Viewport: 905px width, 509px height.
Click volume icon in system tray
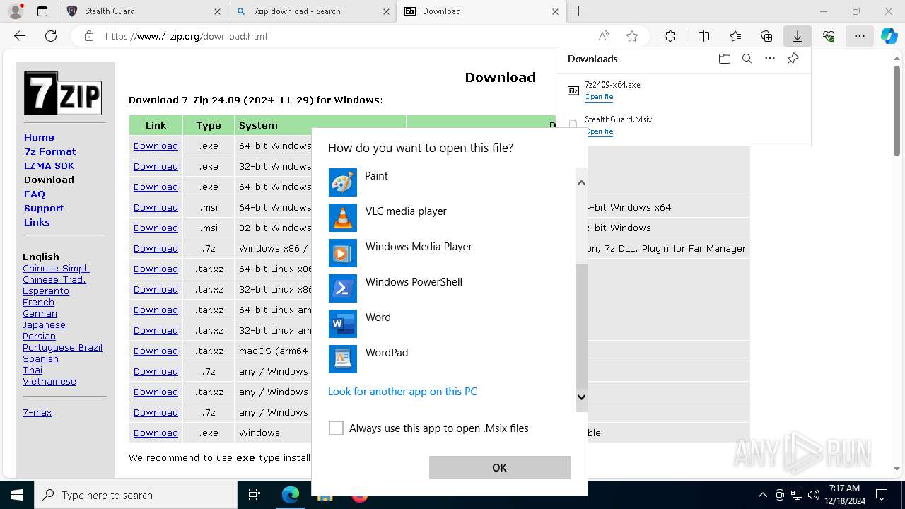pyautogui.click(x=814, y=495)
